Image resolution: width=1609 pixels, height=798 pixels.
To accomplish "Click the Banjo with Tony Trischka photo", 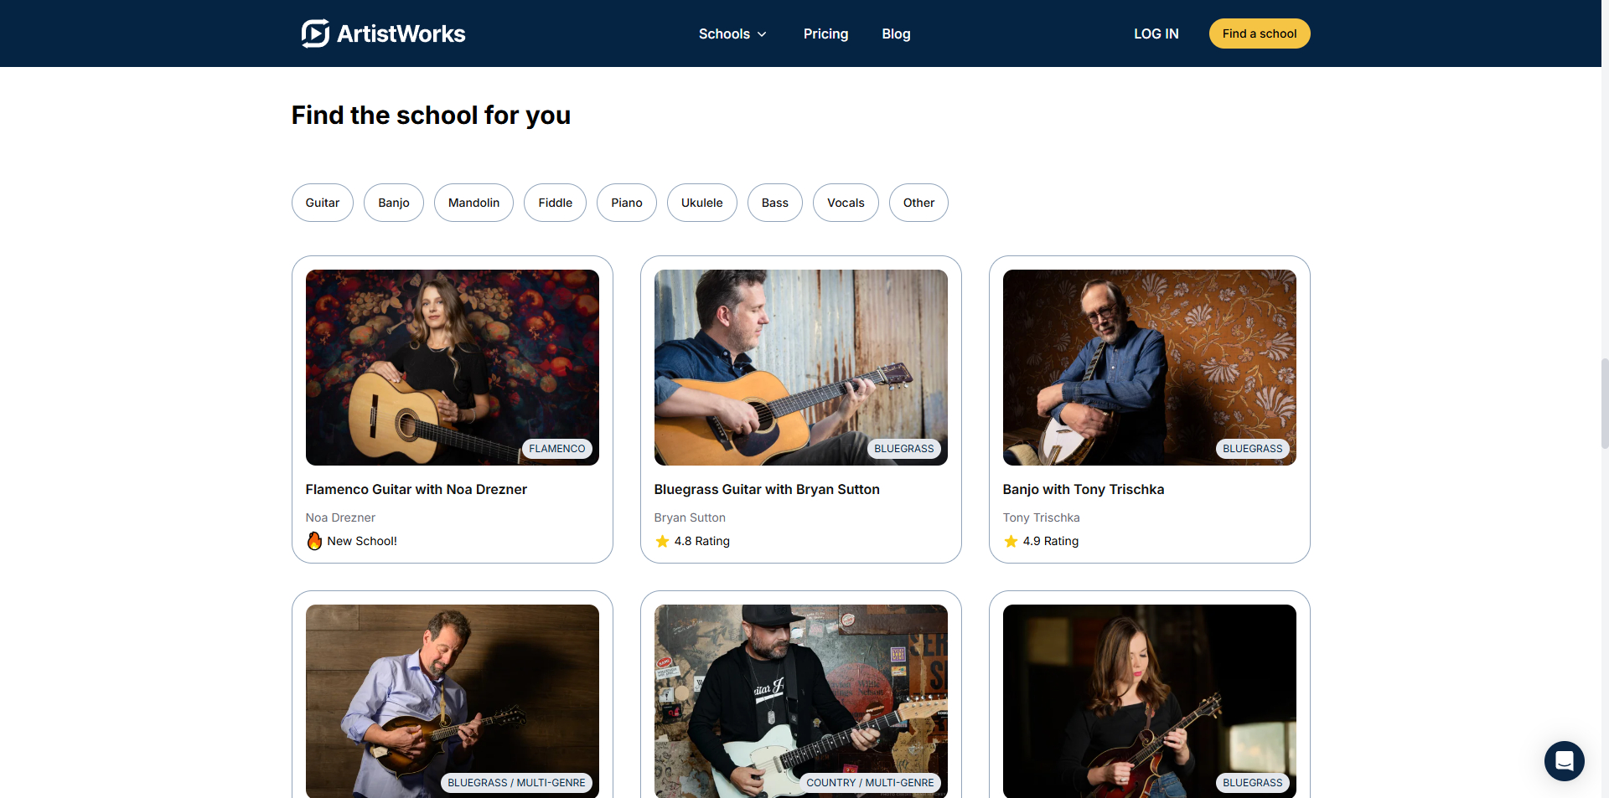I will (1149, 367).
